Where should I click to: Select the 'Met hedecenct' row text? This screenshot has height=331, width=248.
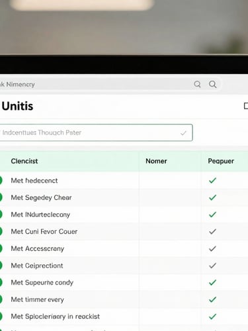[x=34, y=181]
